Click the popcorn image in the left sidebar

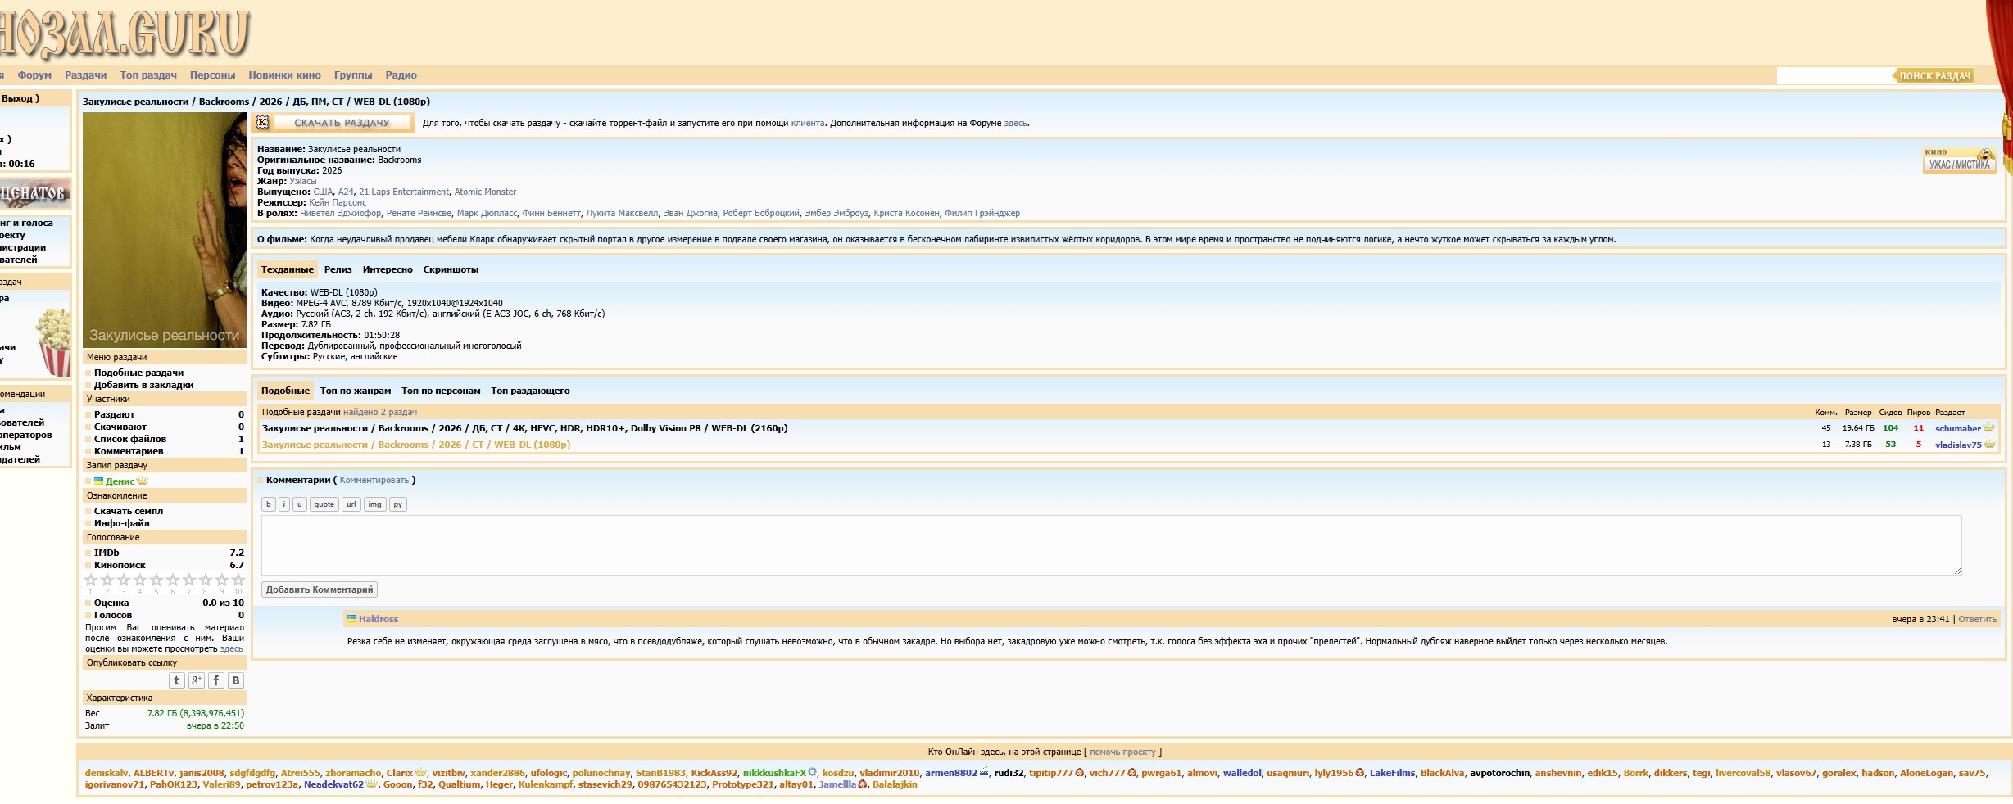coord(54,341)
